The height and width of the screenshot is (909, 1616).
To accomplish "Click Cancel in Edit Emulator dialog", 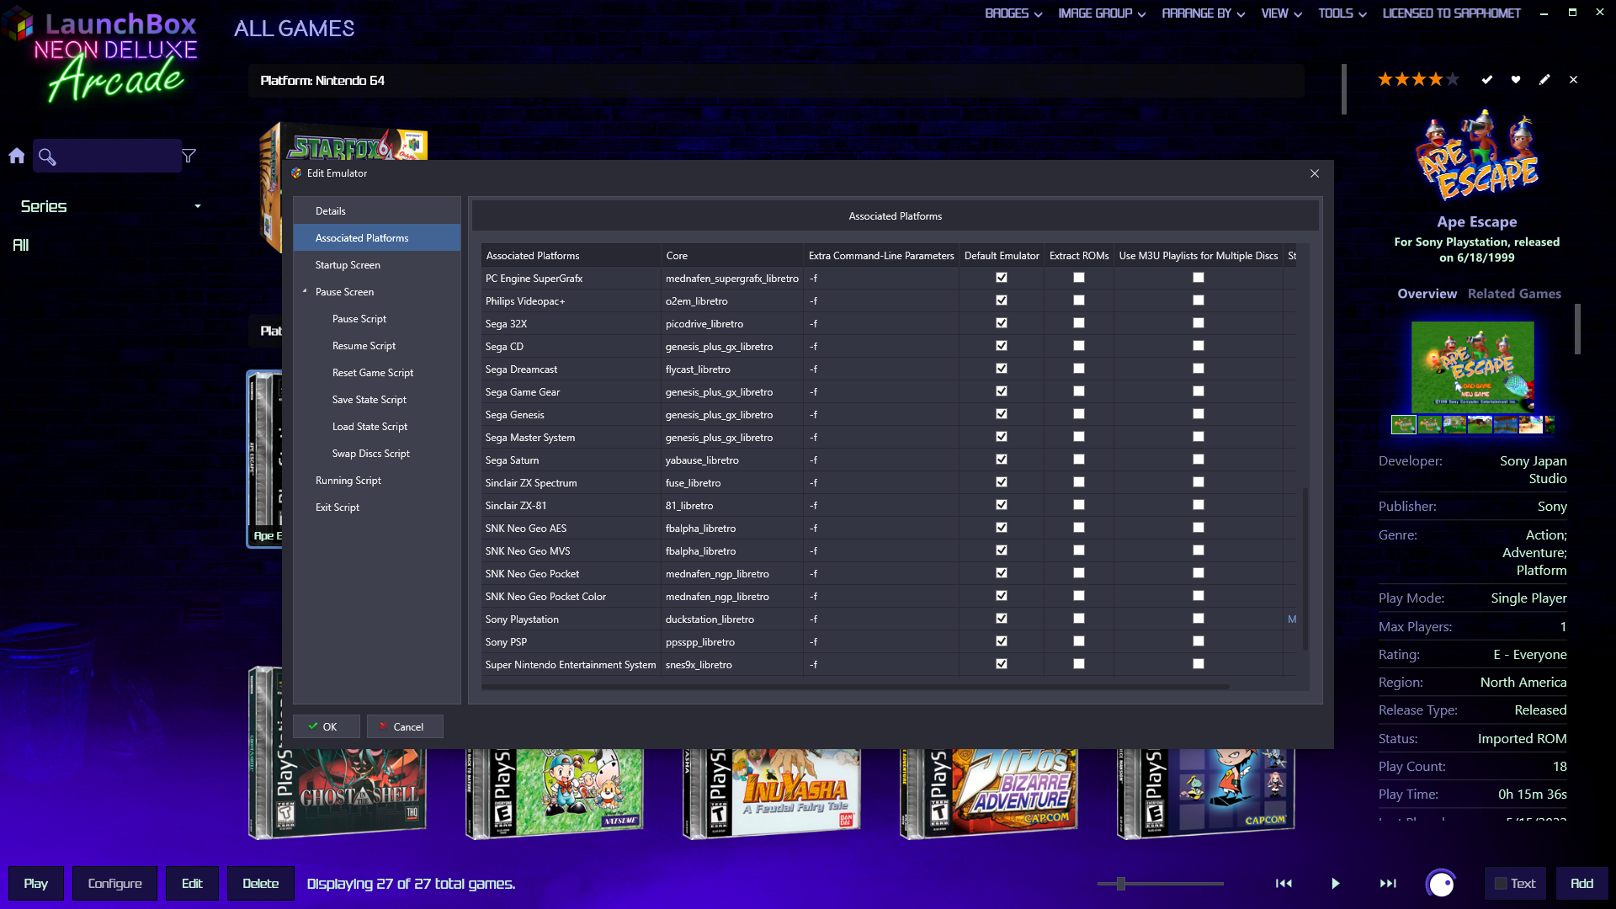I will 405,726.
